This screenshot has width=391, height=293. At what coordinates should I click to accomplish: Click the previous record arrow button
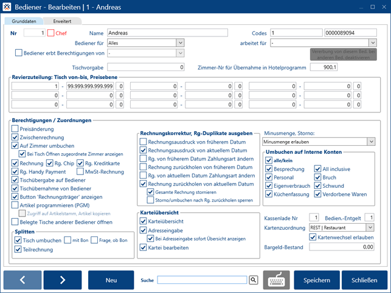click(x=22, y=280)
